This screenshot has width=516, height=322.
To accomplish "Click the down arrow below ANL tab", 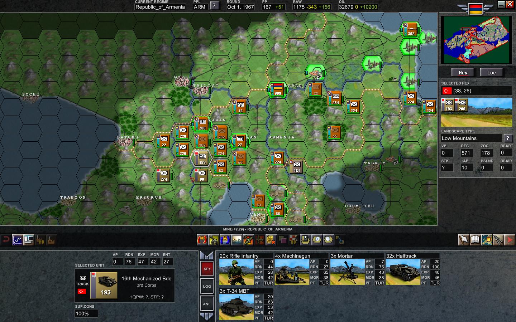I will point(207,317).
